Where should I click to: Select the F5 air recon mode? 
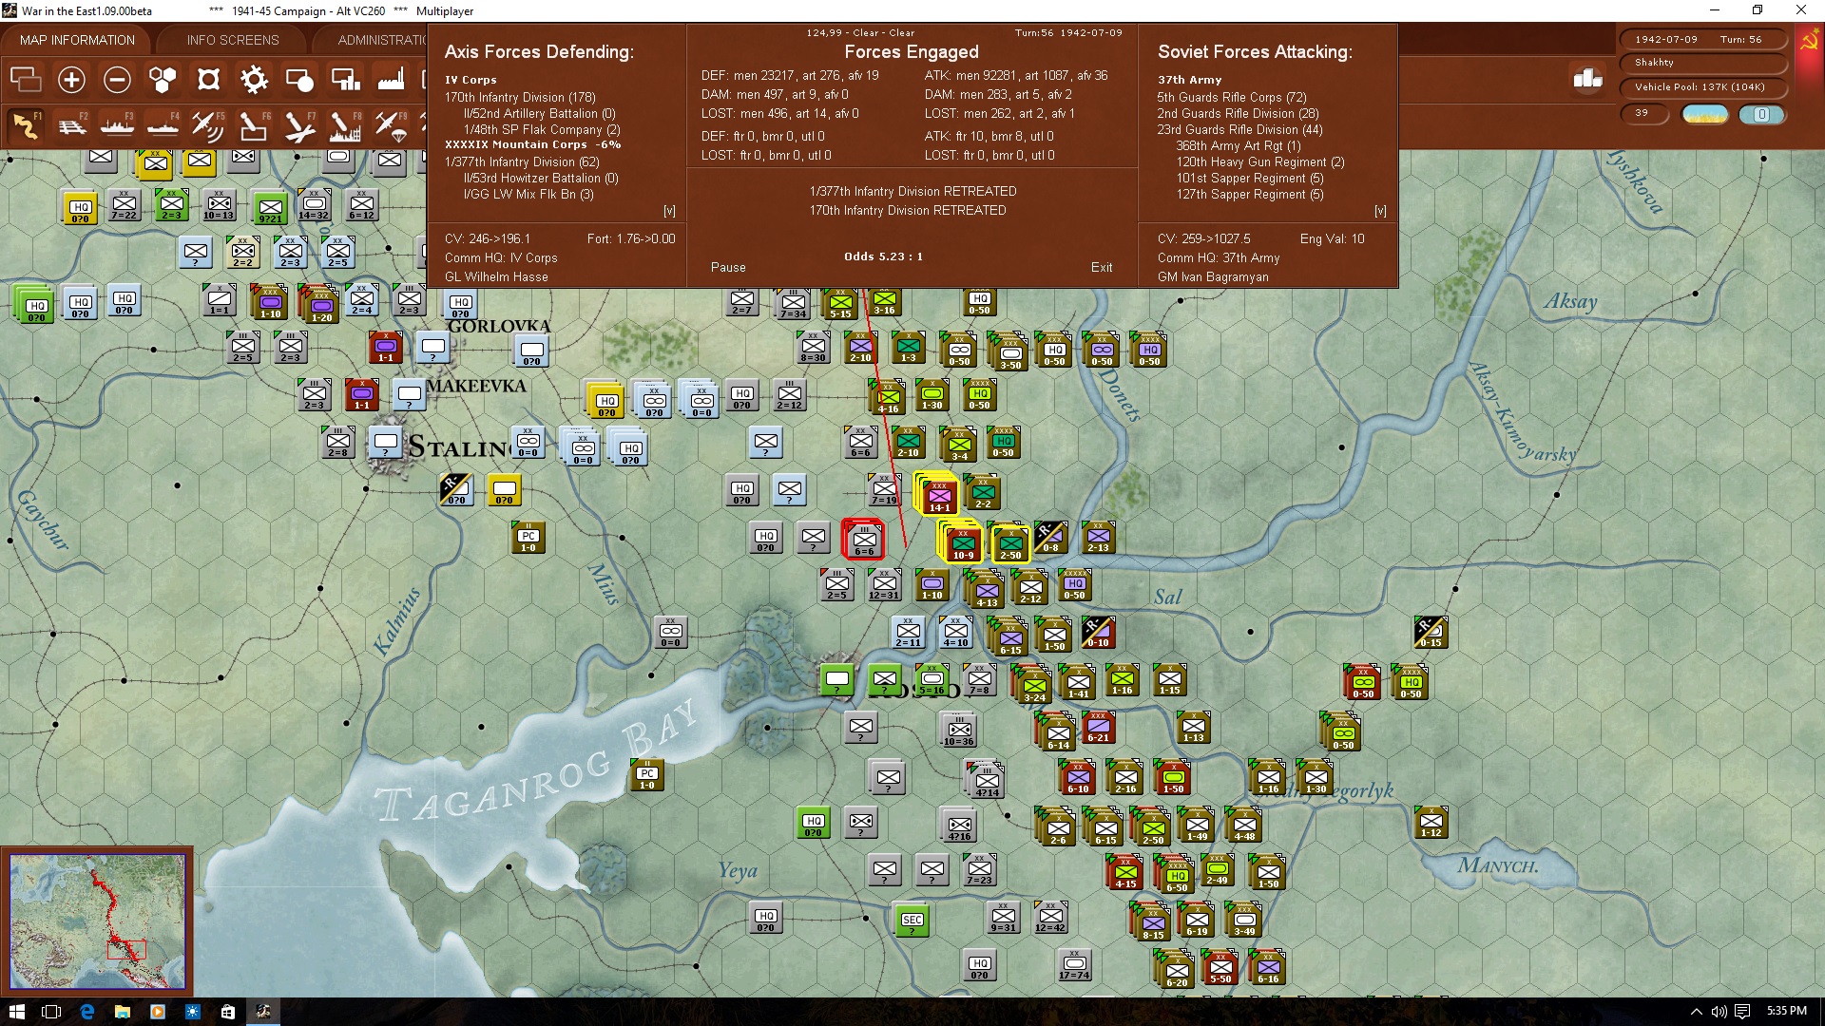tap(208, 125)
